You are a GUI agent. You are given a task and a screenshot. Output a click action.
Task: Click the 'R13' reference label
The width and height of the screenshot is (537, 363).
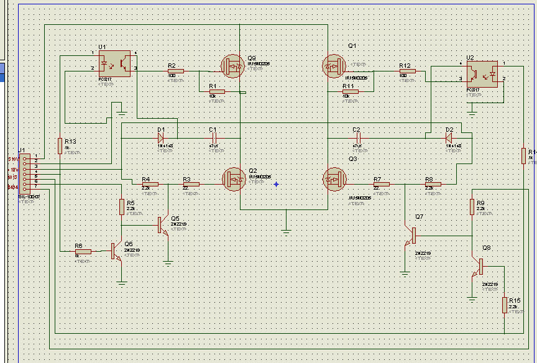[x=70, y=142]
